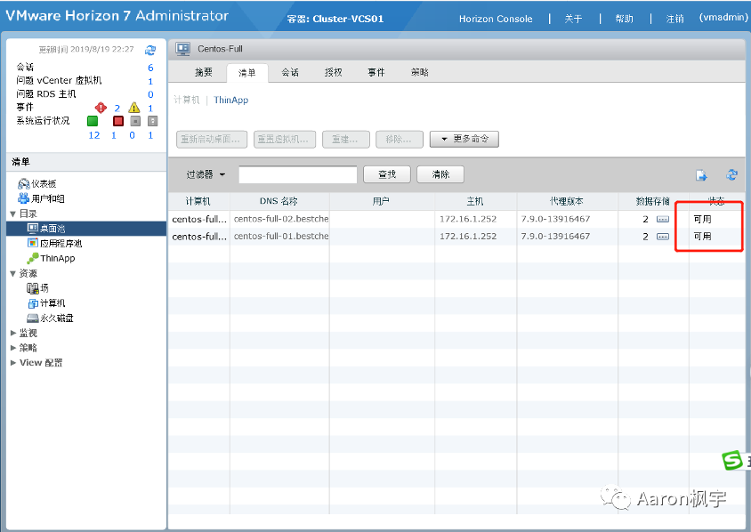Open 用户和组 in sidebar
The height and width of the screenshot is (532, 751).
coord(41,198)
